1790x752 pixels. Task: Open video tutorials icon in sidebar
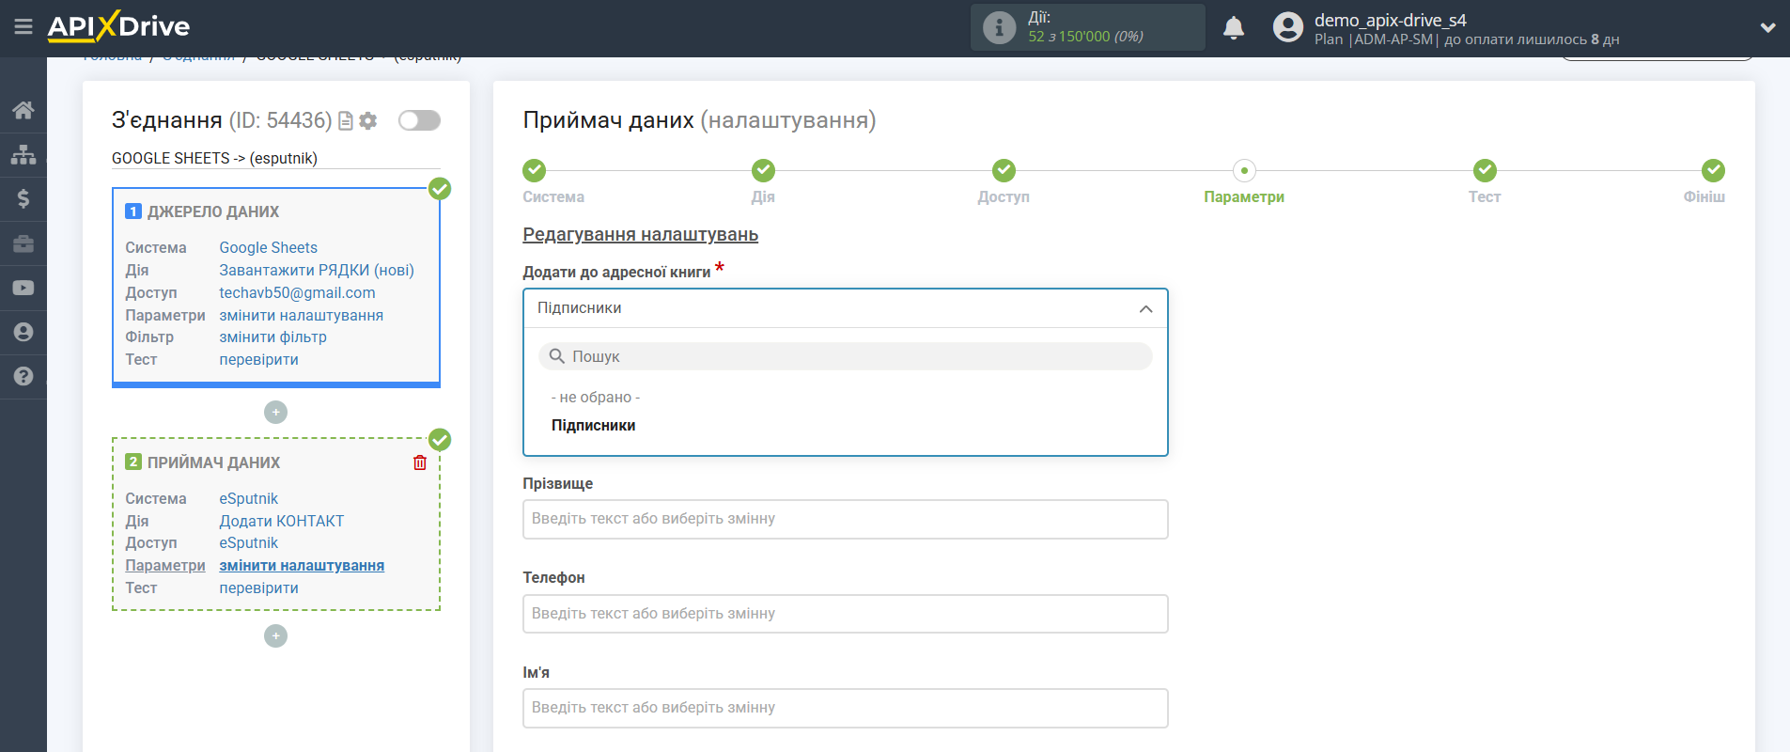23,288
